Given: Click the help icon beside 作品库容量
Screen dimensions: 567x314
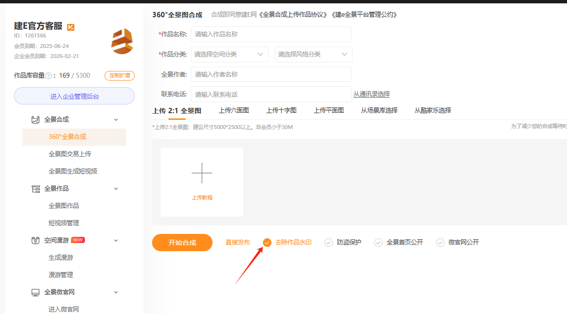Looking at the screenshot, I should [x=48, y=76].
